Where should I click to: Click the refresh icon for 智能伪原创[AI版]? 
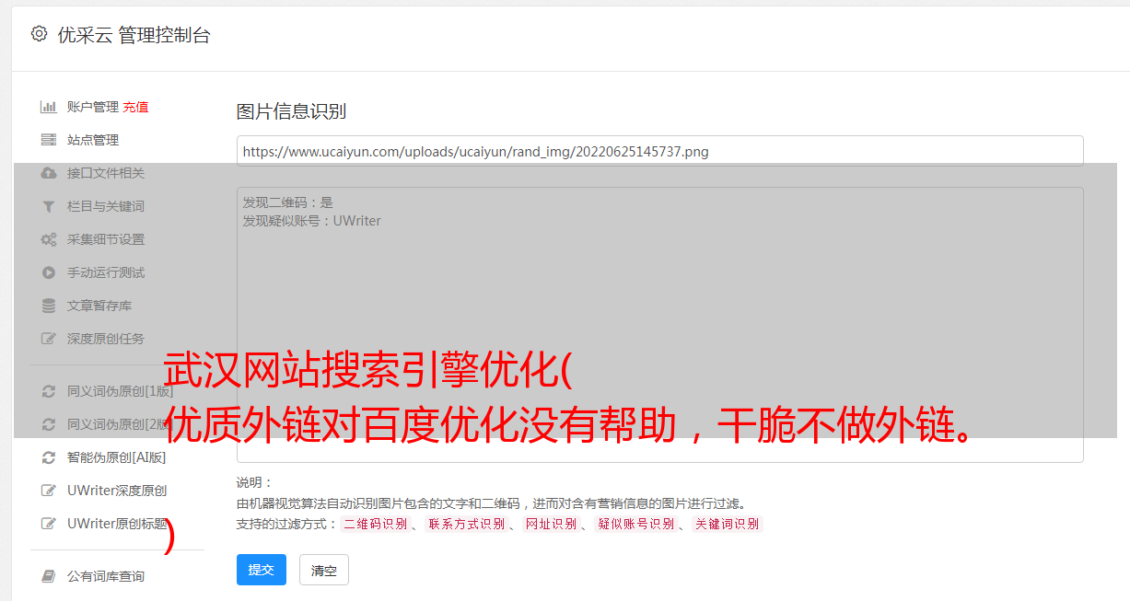[x=48, y=457]
